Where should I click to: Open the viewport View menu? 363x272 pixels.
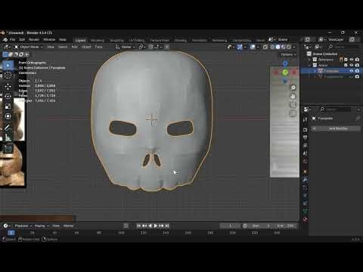coord(51,47)
